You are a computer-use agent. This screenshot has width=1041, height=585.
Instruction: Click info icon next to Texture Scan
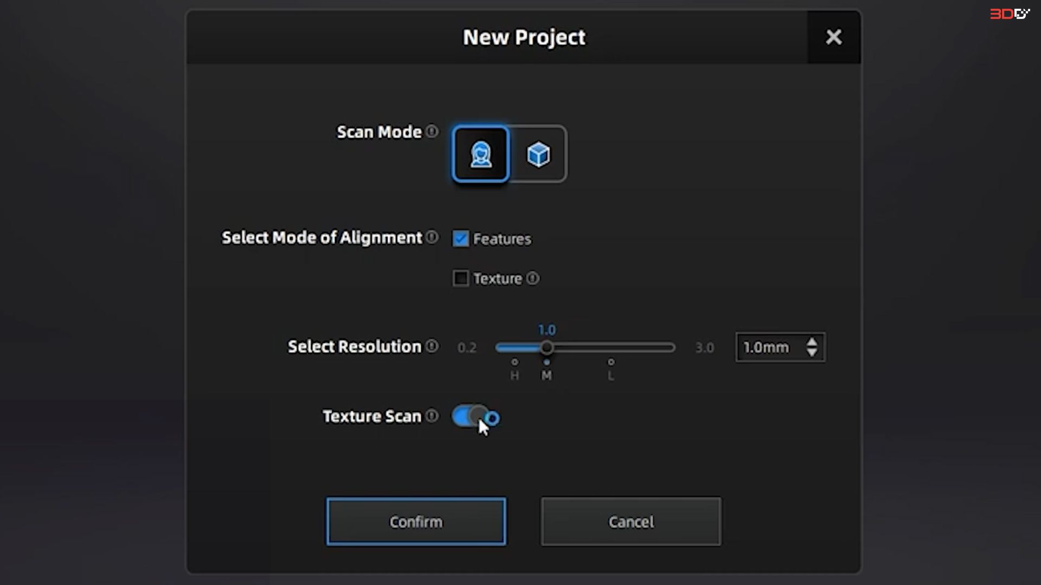432,416
